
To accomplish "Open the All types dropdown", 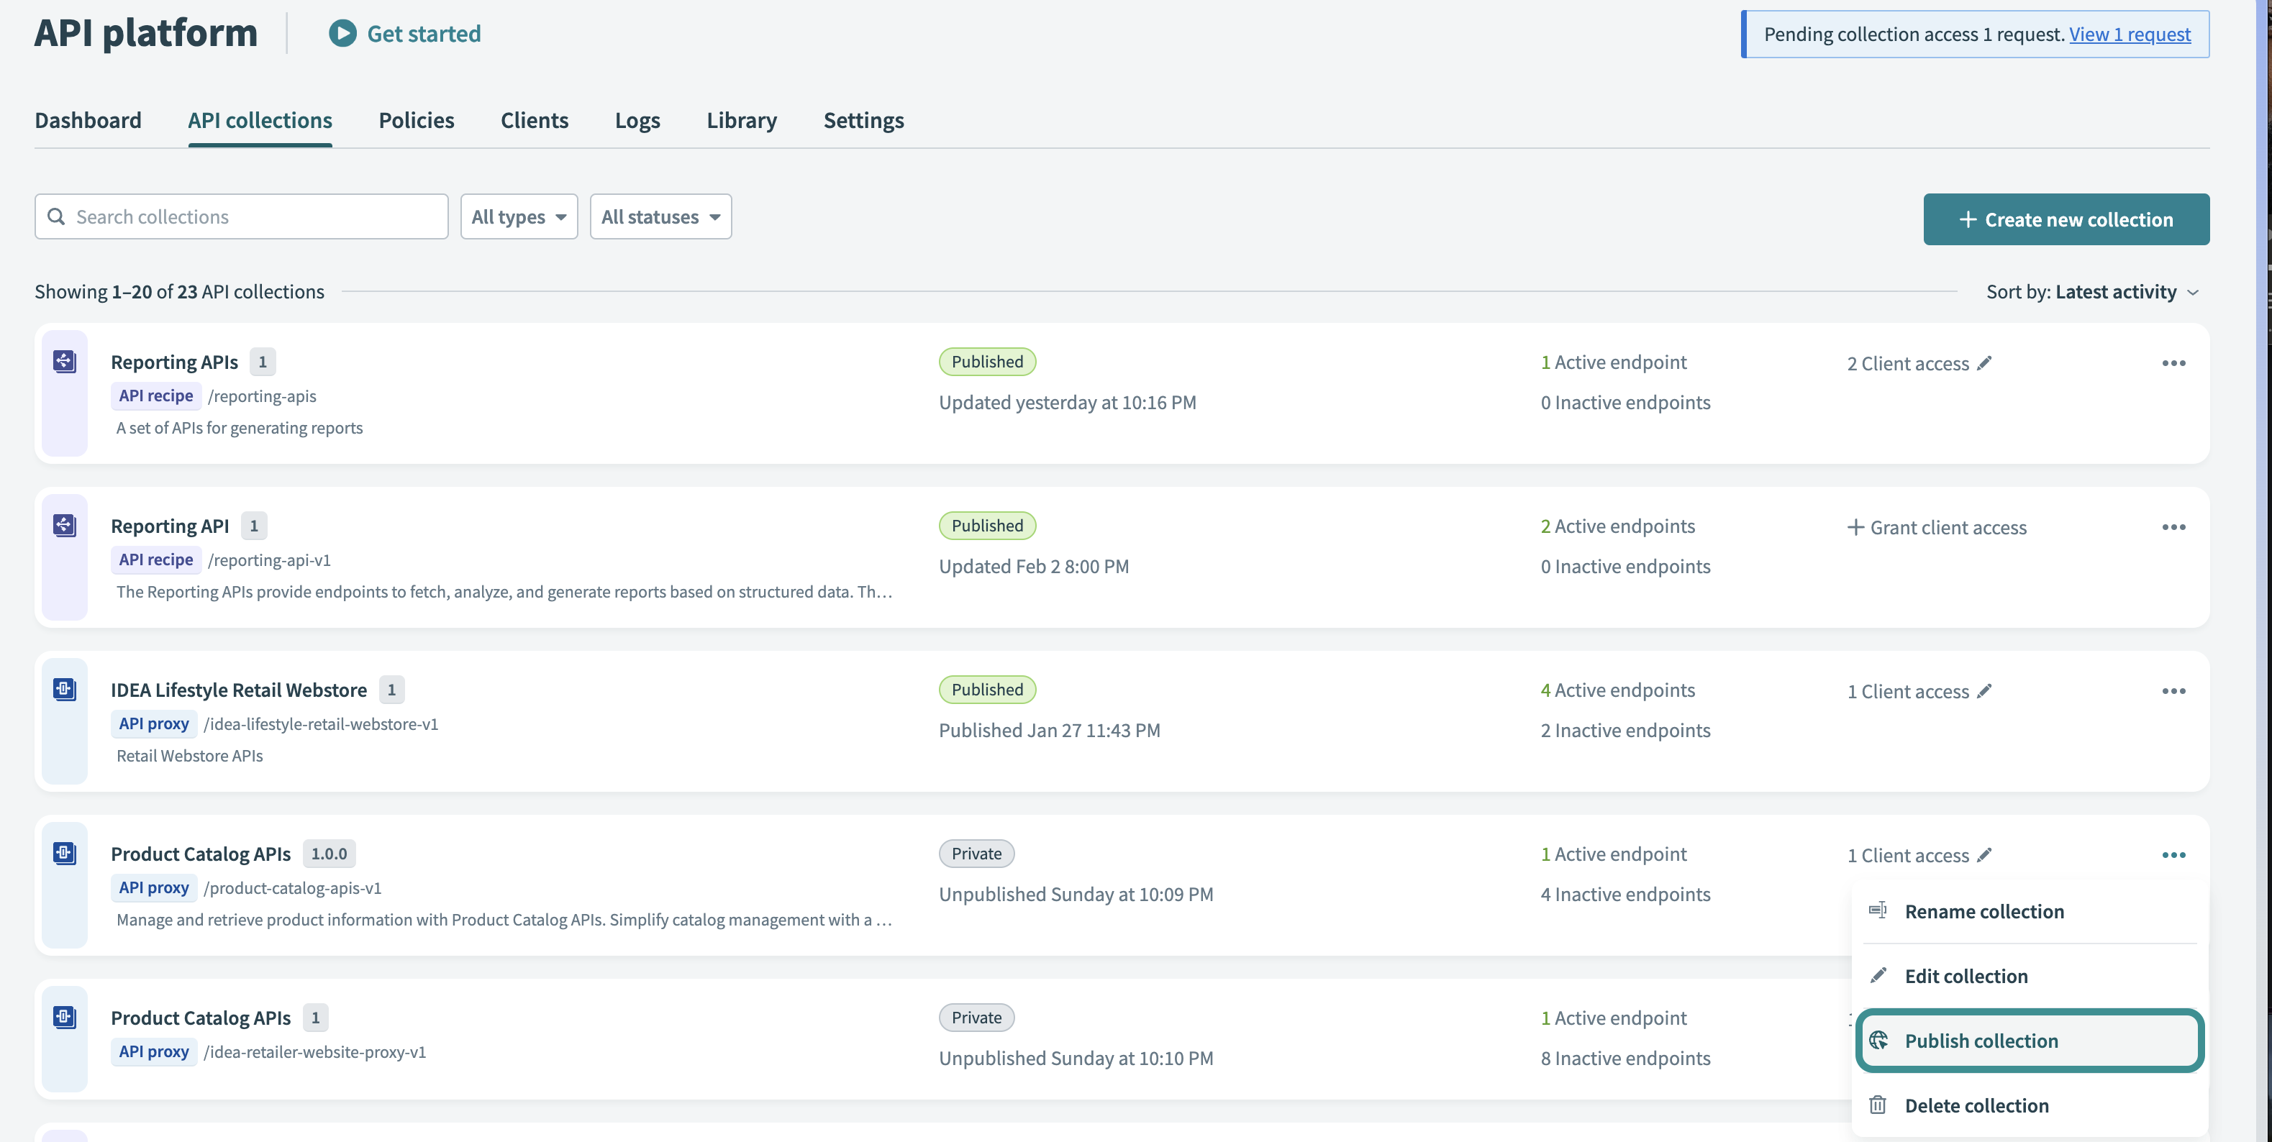I will coord(519,216).
